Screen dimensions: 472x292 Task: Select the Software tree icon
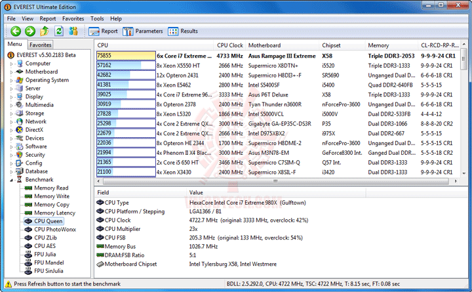[20, 146]
